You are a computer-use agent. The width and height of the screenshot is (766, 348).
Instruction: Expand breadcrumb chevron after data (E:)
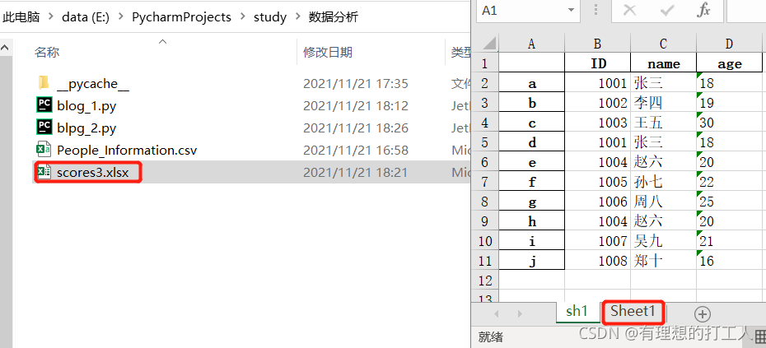click(120, 17)
